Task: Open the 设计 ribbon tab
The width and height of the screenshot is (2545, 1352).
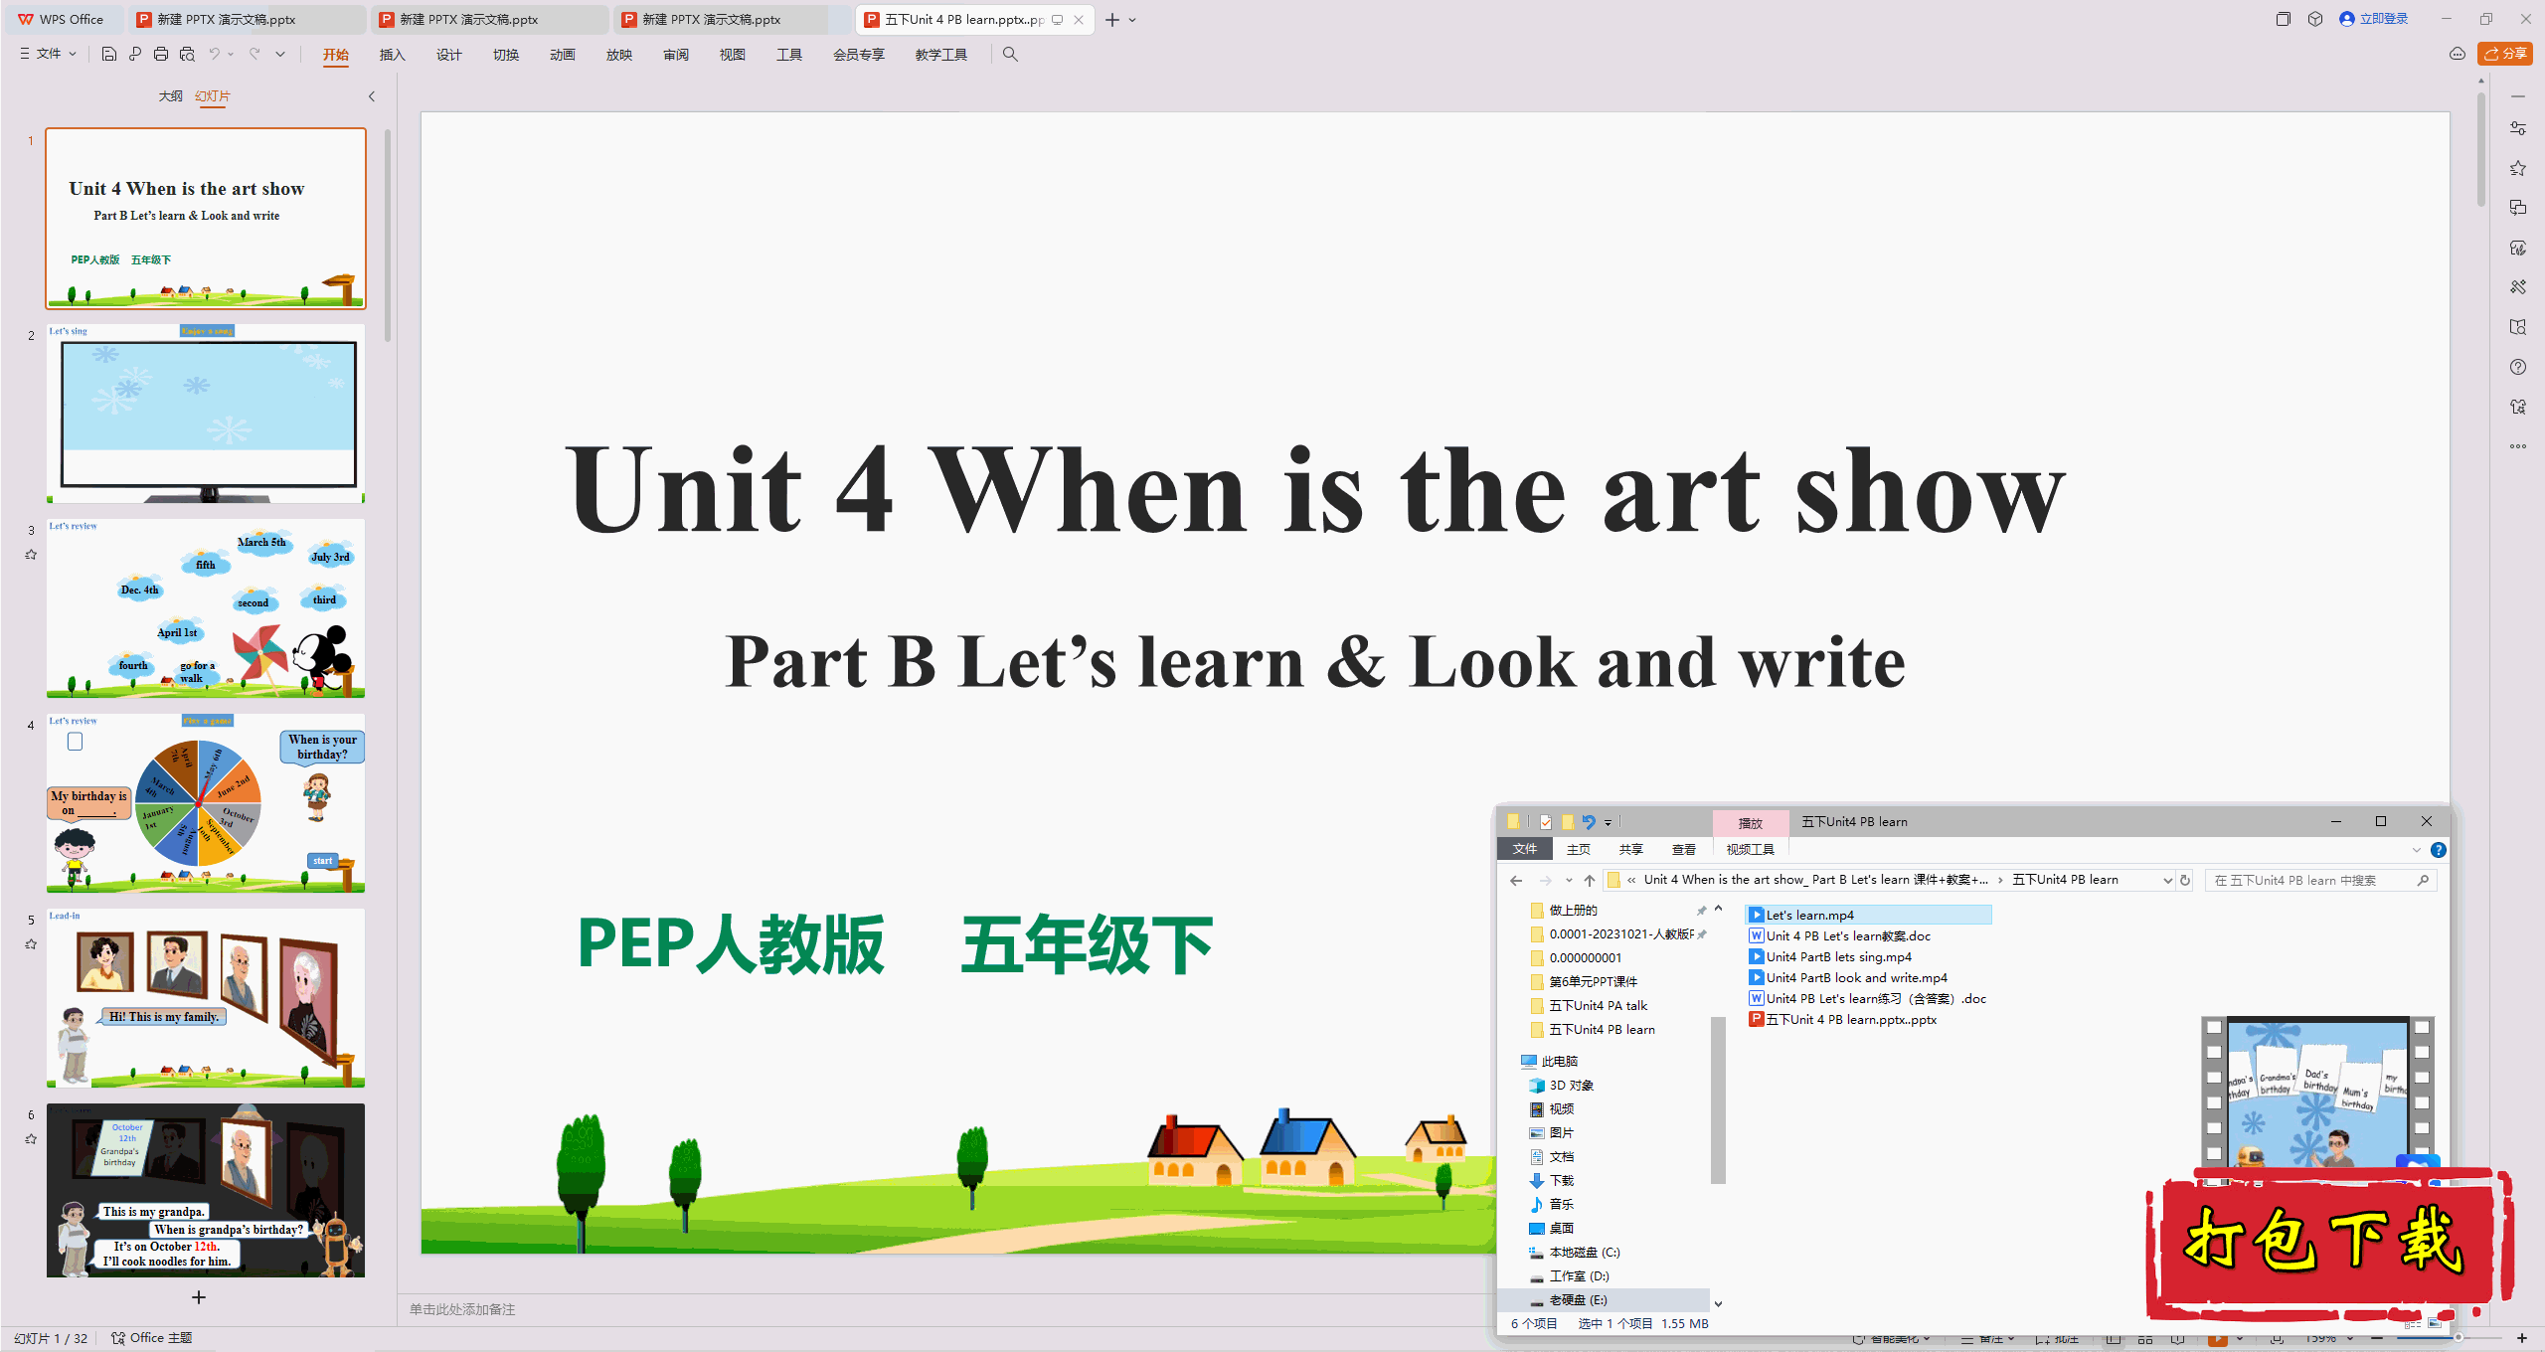Action: tap(448, 55)
